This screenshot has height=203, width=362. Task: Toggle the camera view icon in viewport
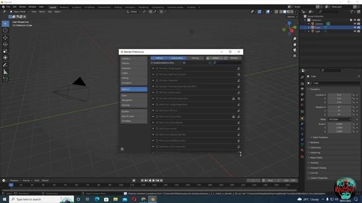point(295,50)
